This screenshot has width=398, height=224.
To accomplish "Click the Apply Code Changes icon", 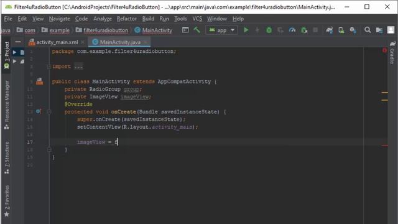I will tap(280, 30).
